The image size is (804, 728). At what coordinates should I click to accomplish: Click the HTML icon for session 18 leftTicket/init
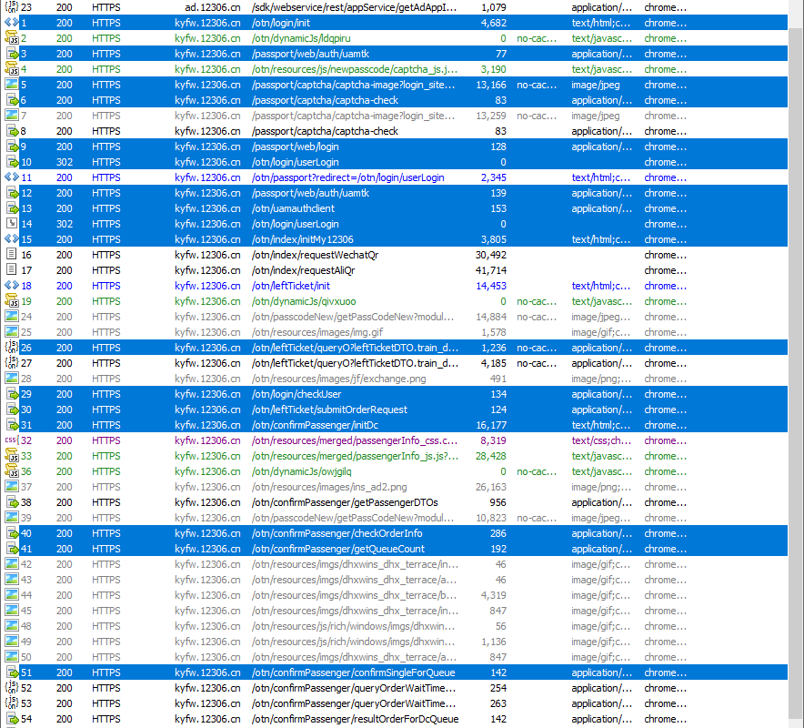point(11,286)
